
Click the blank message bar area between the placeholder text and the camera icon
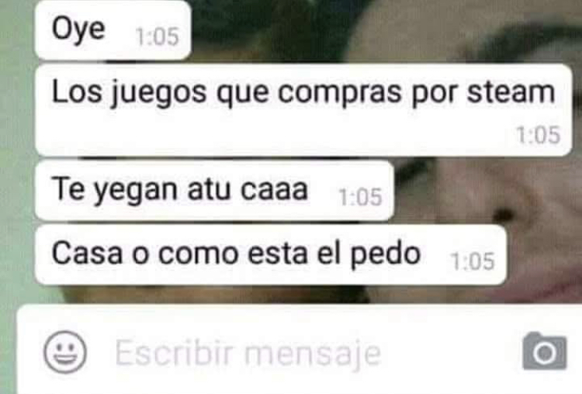[451, 352]
